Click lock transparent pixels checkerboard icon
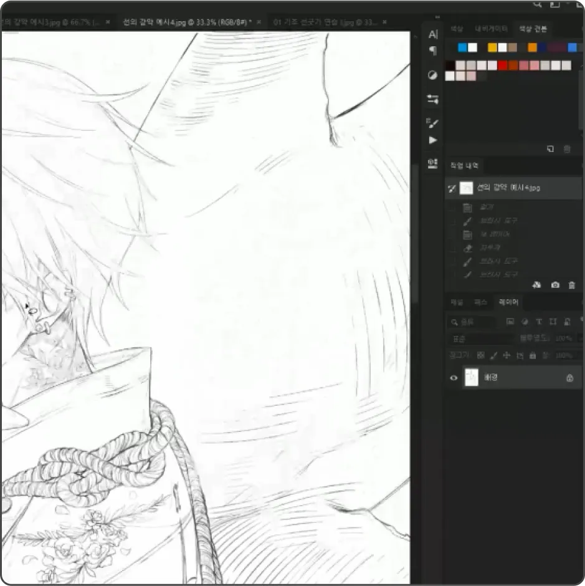This screenshot has width=585, height=586. (481, 355)
